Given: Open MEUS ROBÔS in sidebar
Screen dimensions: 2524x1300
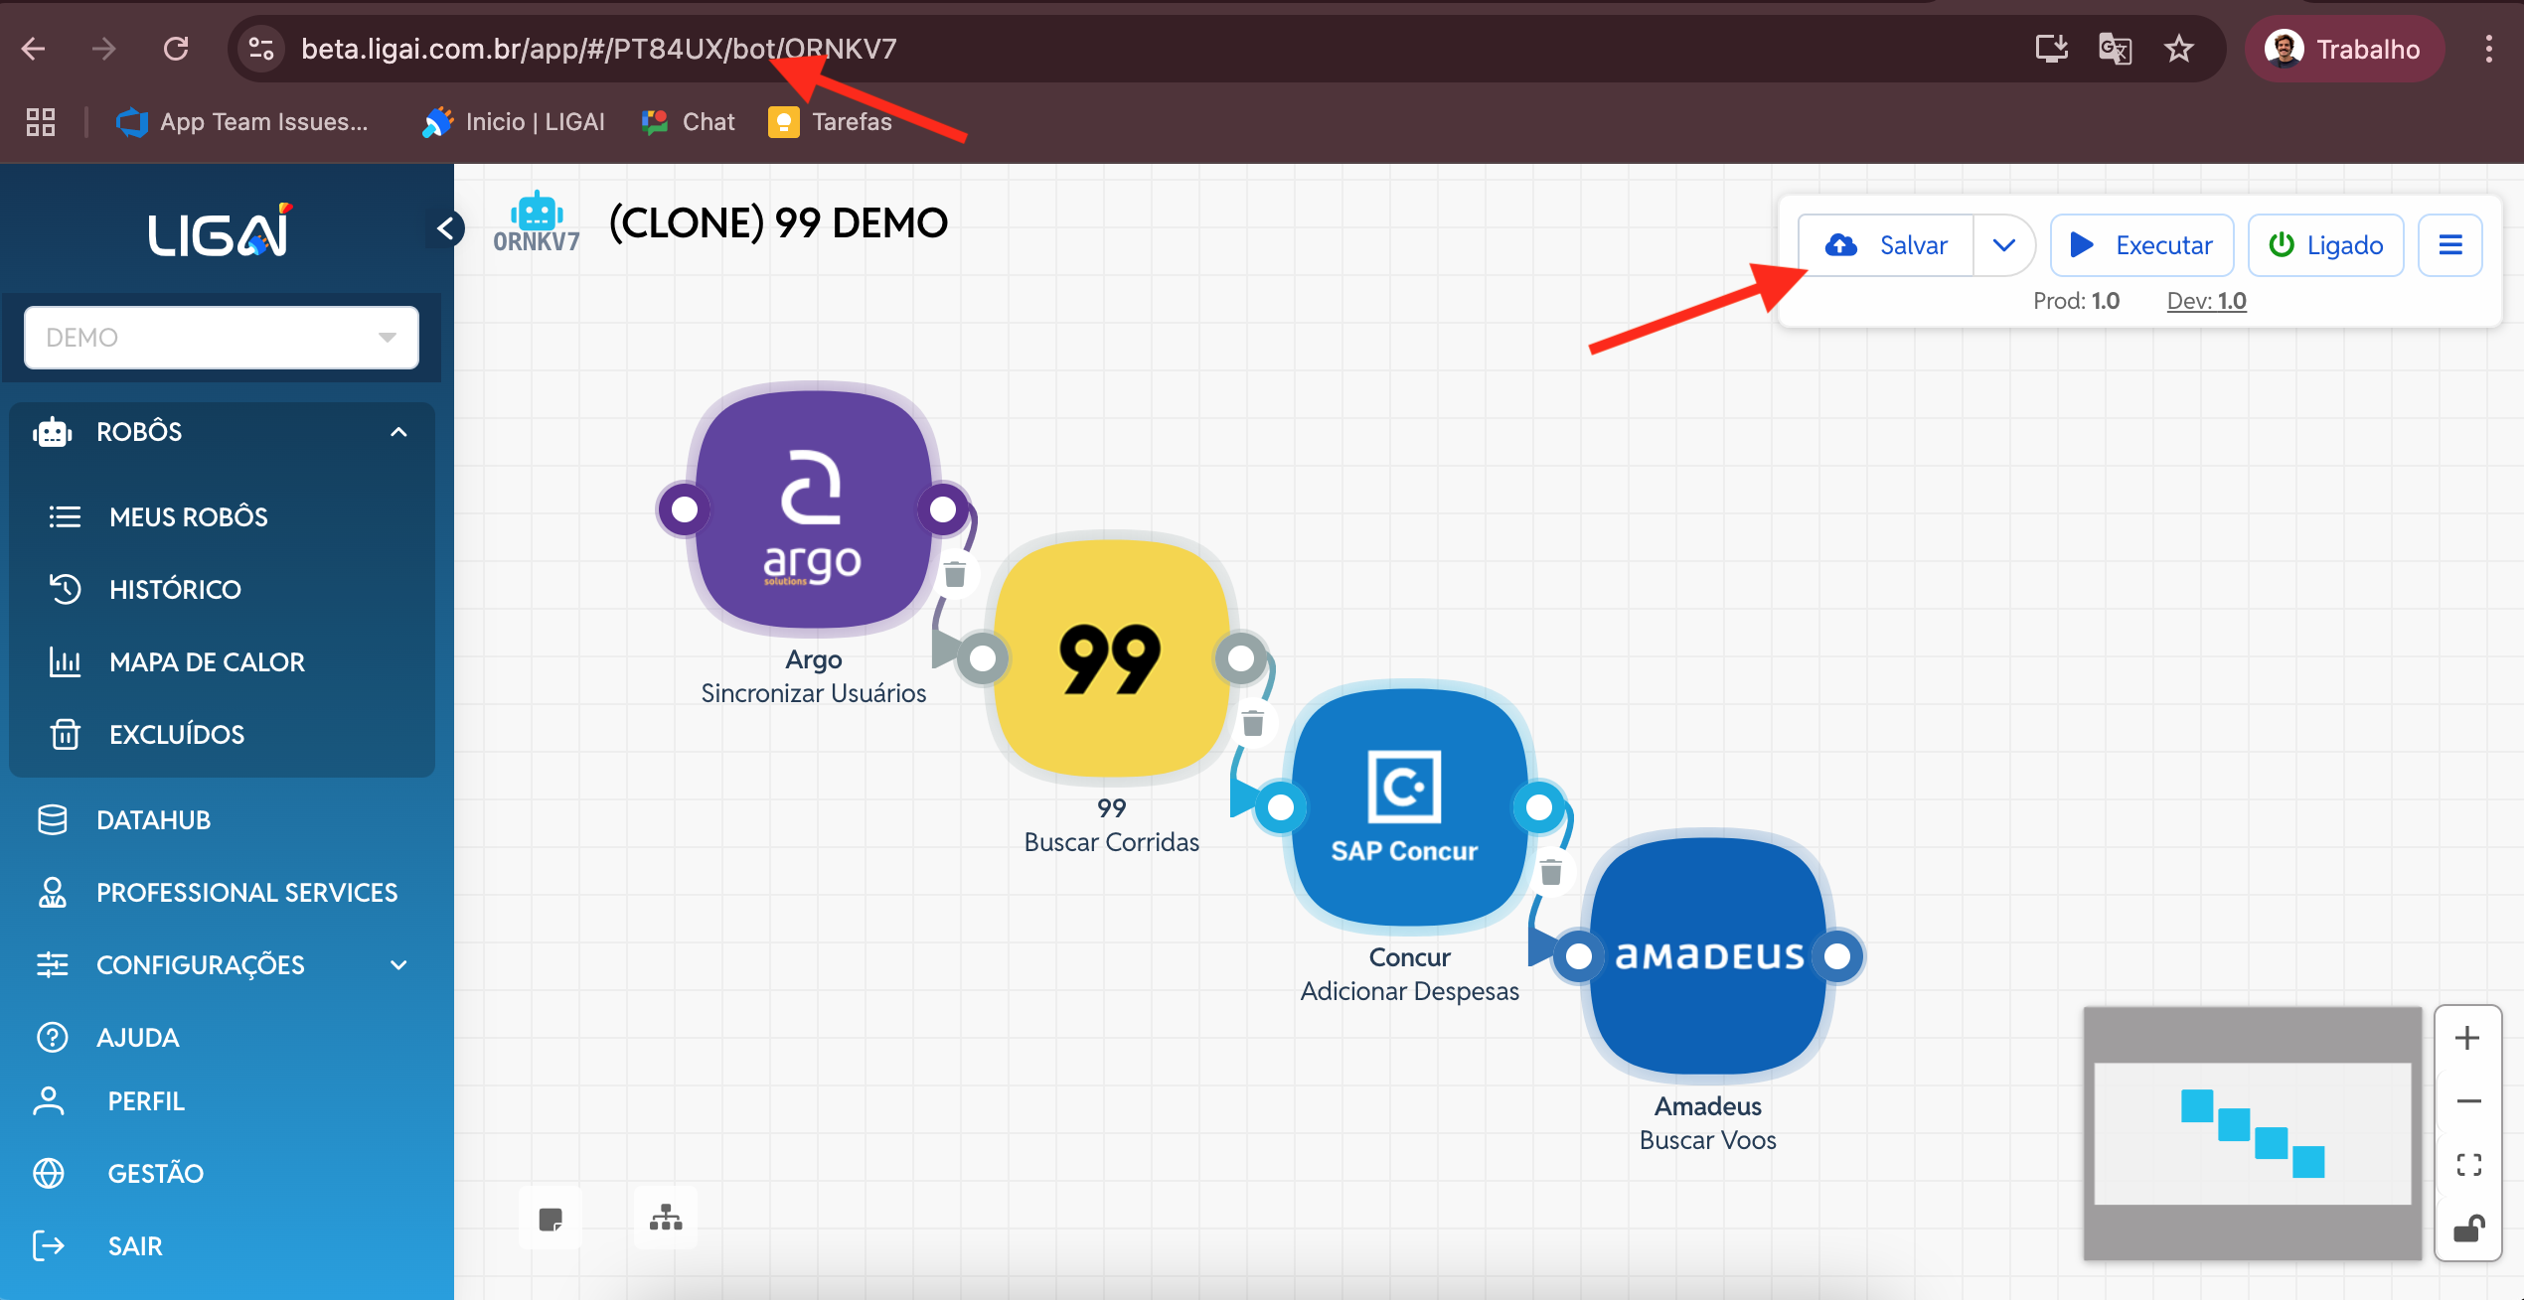Looking at the screenshot, I should 189,517.
